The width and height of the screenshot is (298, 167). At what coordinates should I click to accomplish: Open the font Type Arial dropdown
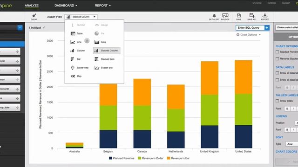[292, 144]
